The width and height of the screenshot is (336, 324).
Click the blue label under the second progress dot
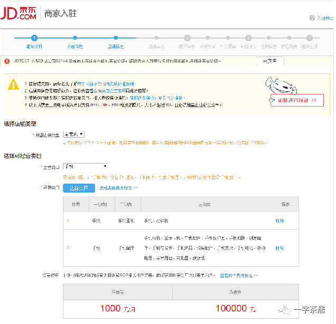click(x=75, y=46)
